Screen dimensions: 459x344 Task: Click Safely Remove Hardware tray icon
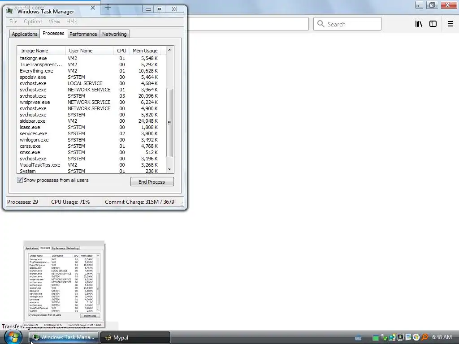tap(384, 337)
